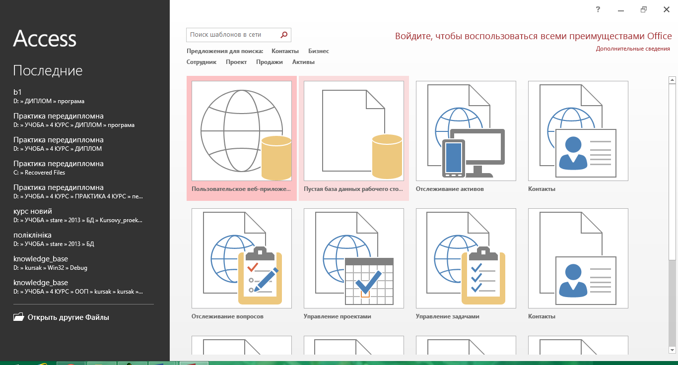Select suggested search Активы
Image resolution: width=678 pixels, height=365 pixels.
303,62
